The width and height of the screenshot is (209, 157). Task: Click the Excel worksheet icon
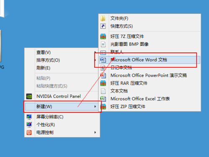point(103,99)
